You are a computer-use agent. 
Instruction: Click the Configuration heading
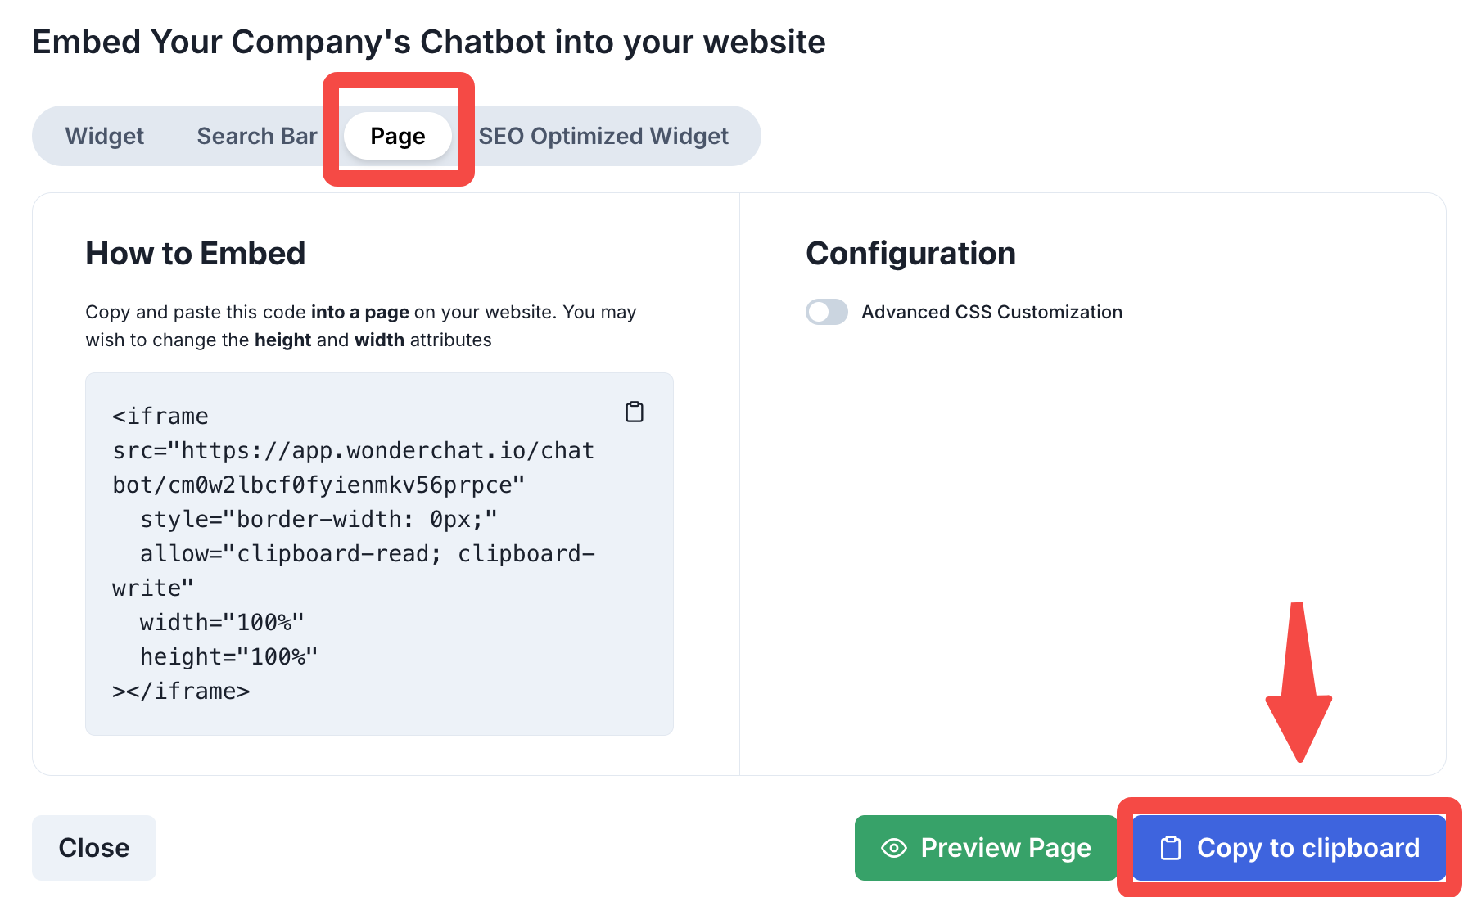(x=910, y=254)
